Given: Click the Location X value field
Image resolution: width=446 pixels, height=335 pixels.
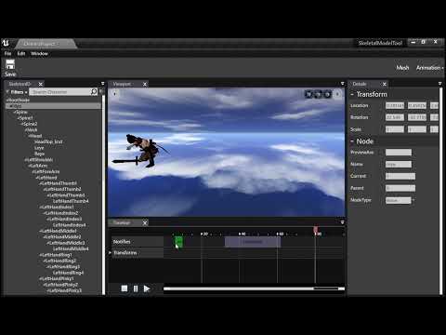Looking at the screenshot, I should [x=395, y=105].
